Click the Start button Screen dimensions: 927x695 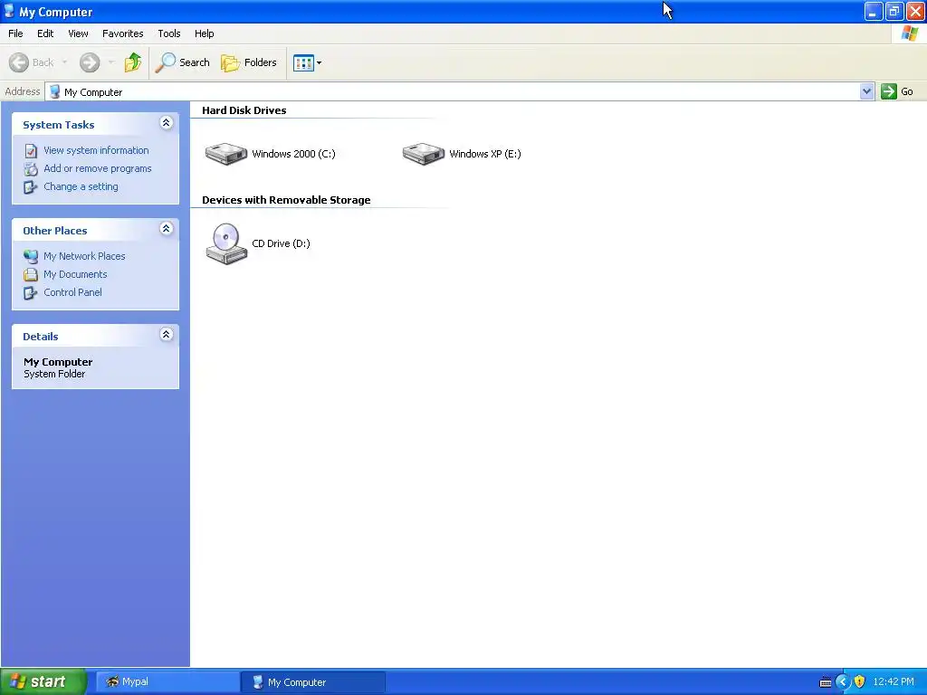43,681
